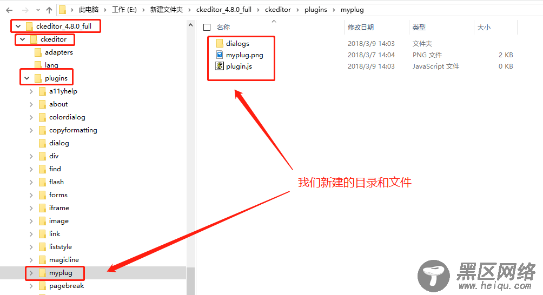Screen dimensions: 543x295
Task: Sort by 修改日期 column header
Action: (x=361, y=28)
